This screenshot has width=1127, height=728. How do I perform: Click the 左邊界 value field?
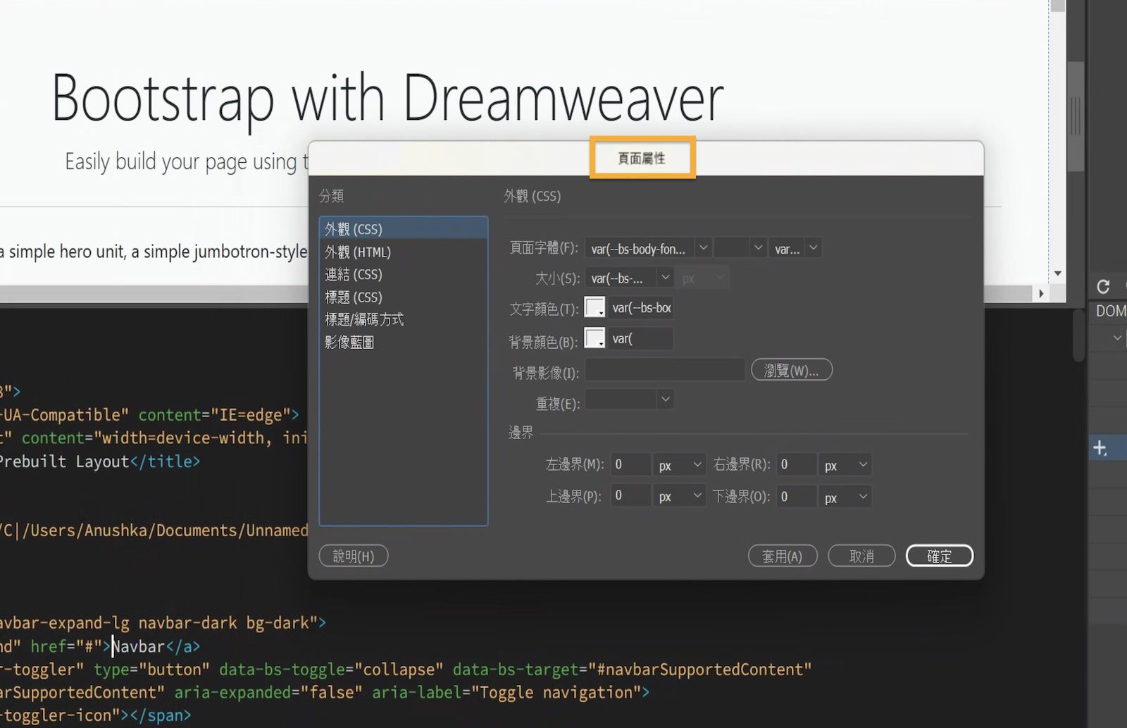click(630, 464)
